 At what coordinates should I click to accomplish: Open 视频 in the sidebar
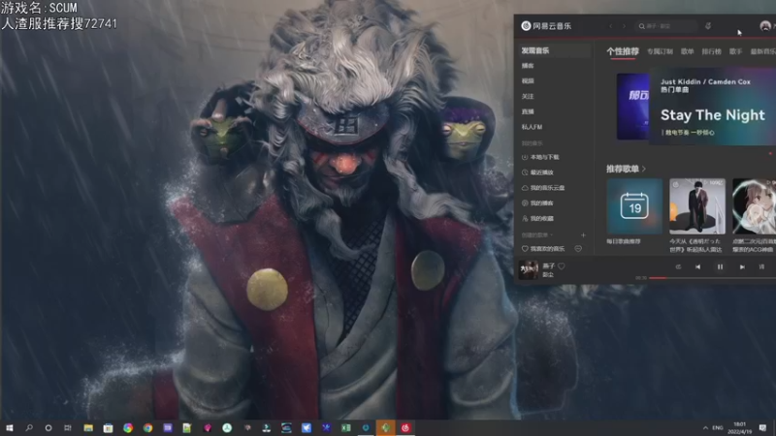coord(528,81)
